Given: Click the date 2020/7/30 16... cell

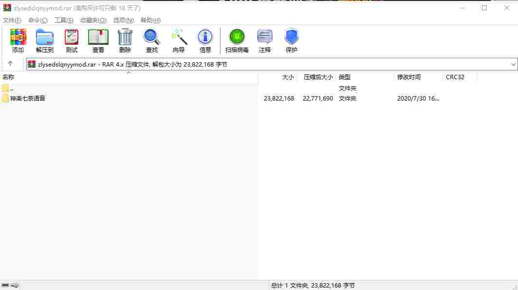Looking at the screenshot, I should (418, 98).
